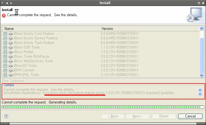This screenshot has width=206, height=125.
Task: Click the JBoss WebServices Tools plugin icon
Action: [x=11, y=61]
